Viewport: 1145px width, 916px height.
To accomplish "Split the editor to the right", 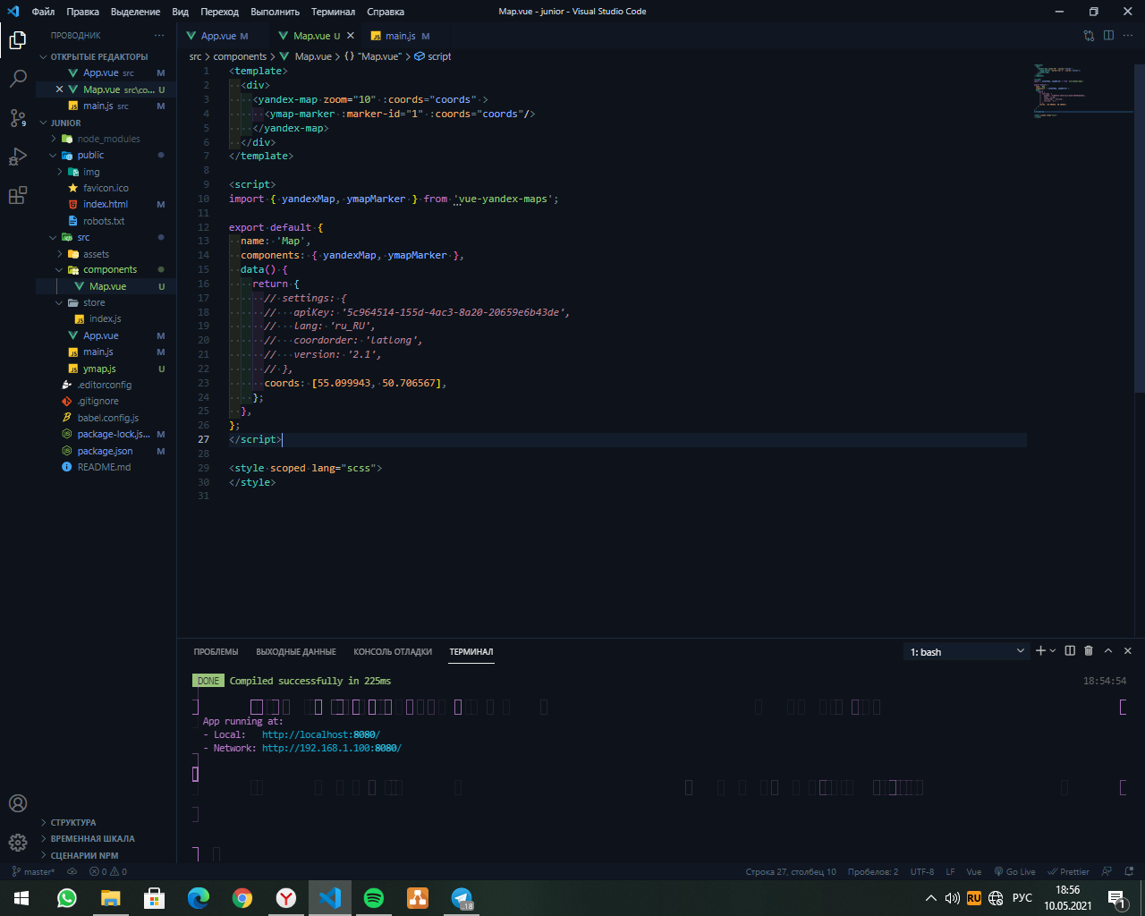I will (x=1108, y=36).
